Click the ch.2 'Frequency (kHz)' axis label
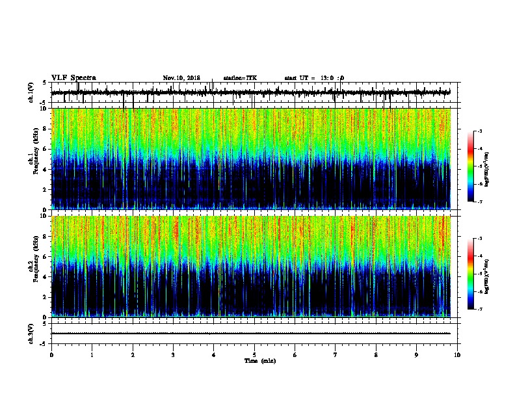 (36, 259)
